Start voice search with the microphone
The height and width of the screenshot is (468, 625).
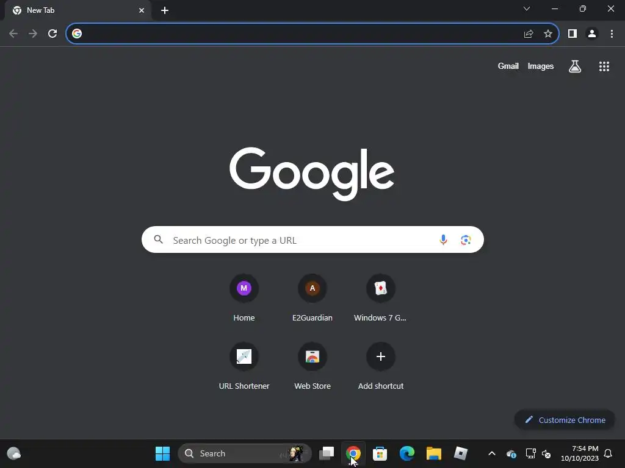443,239
